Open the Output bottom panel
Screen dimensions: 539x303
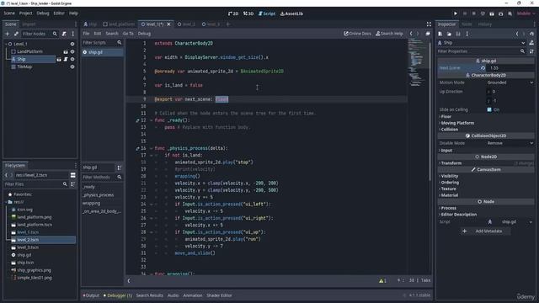(91, 295)
